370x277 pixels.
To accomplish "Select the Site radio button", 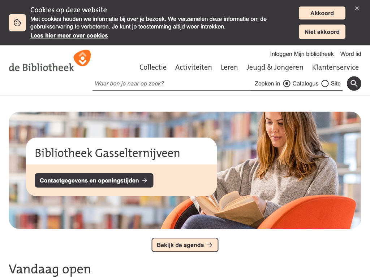I will (325, 83).
